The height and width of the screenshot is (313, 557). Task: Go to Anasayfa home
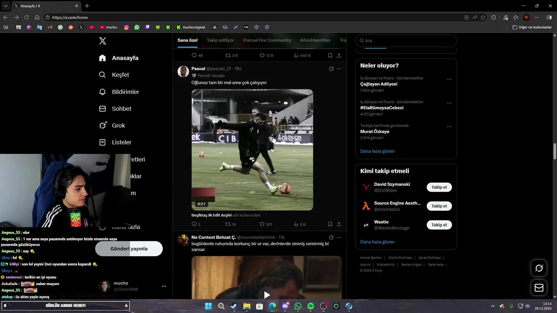[118, 58]
